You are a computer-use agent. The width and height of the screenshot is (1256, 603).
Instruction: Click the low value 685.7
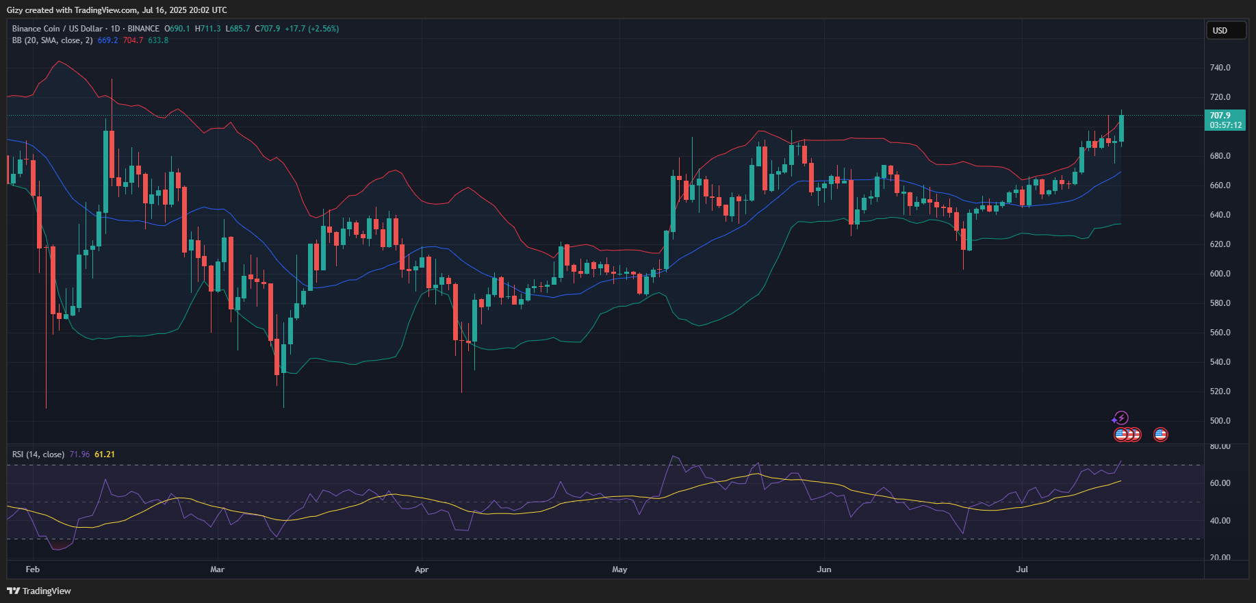(240, 29)
